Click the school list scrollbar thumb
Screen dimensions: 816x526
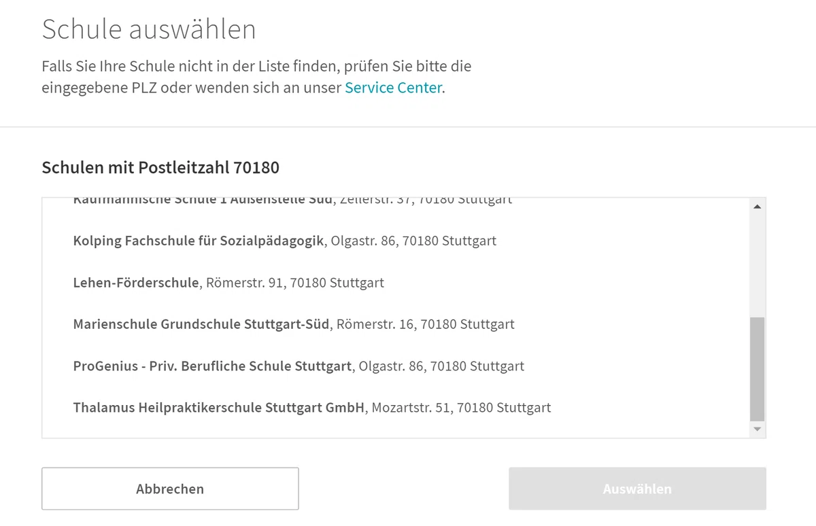pos(757,369)
